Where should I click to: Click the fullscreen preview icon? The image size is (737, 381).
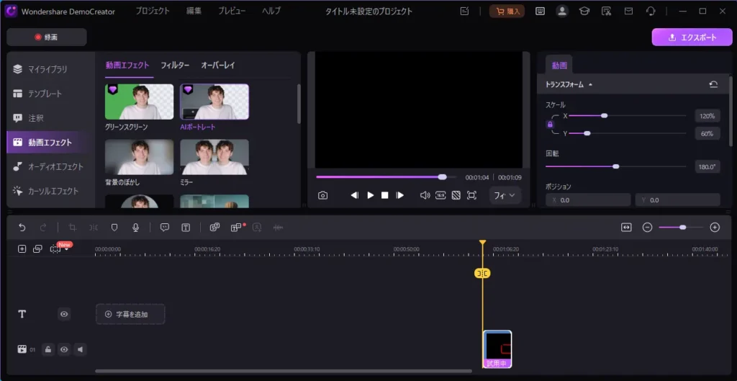click(471, 195)
